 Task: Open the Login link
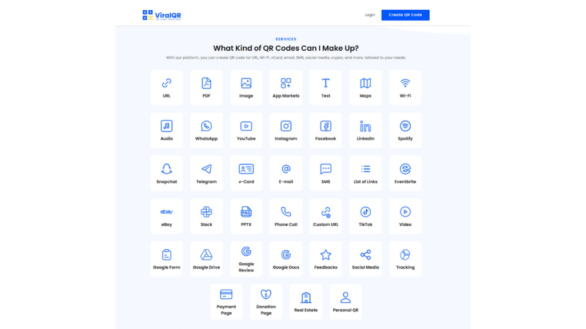[370, 15]
